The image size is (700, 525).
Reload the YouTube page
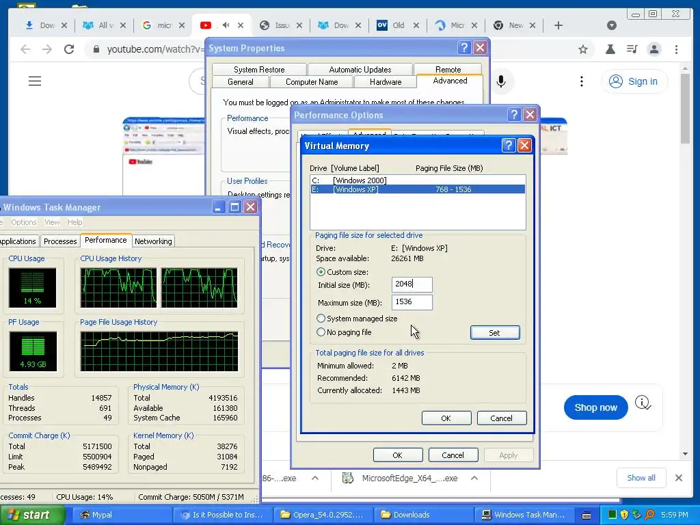(69, 49)
